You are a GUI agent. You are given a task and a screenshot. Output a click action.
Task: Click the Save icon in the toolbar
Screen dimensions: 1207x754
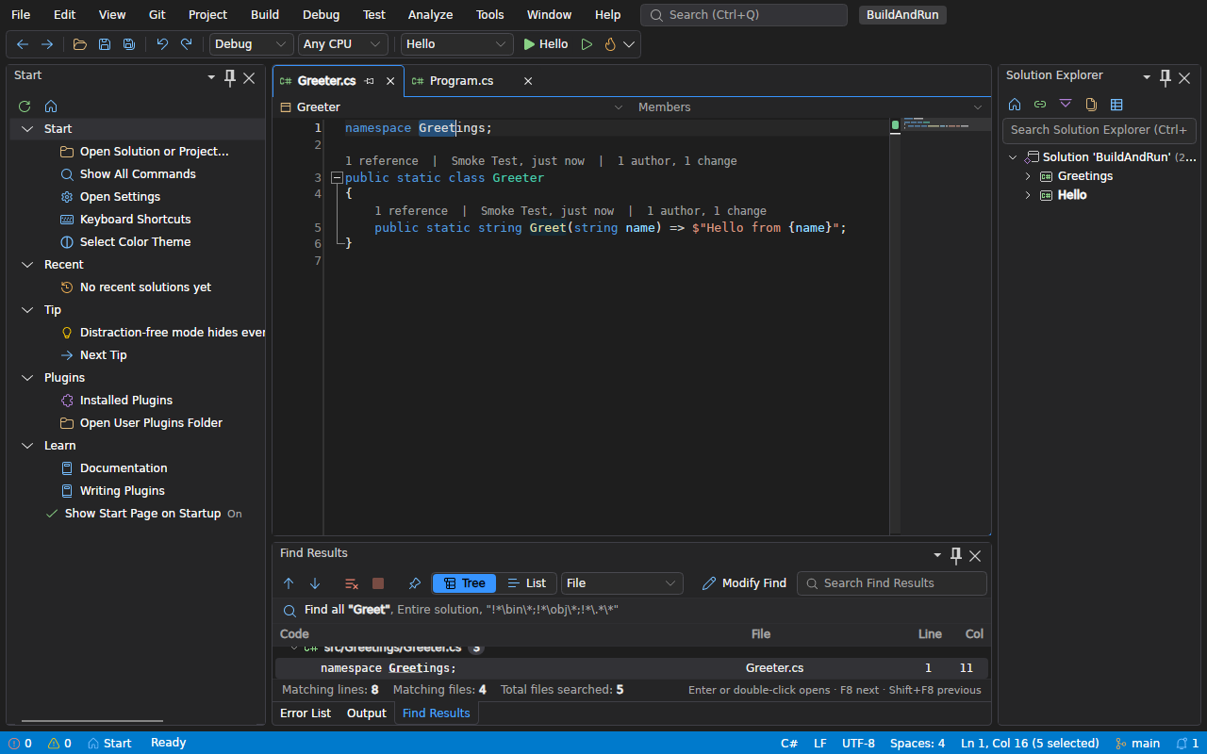pyautogui.click(x=105, y=44)
